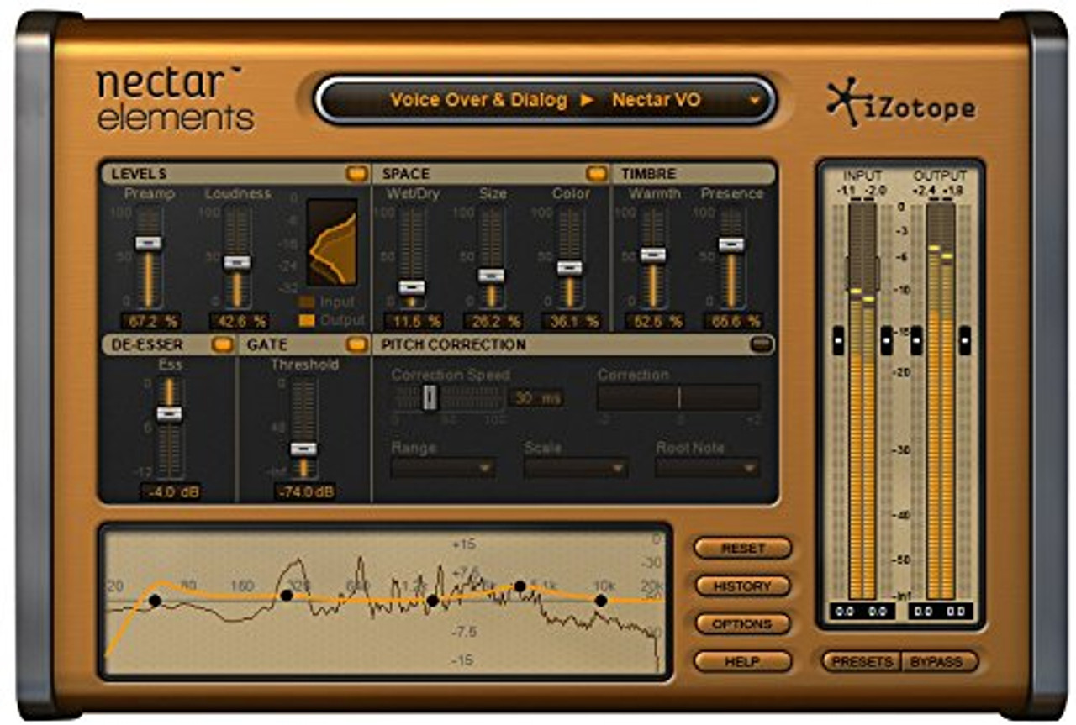
Task: Click the Loudness slider handle
Action: [237, 262]
